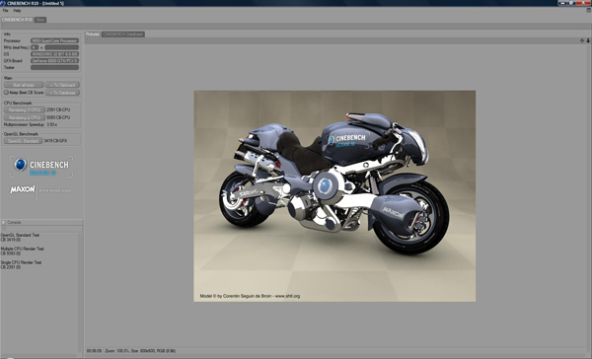
Task: Click the Tester name input field
Action: 54,68
